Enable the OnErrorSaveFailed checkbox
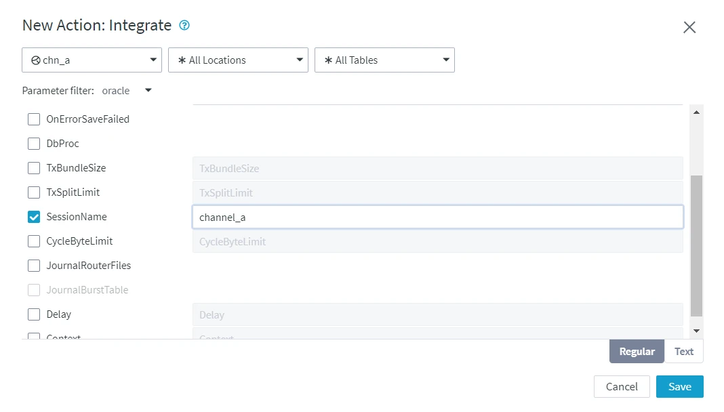This screenshot has width=724, height=412. [x=34, y=119]
